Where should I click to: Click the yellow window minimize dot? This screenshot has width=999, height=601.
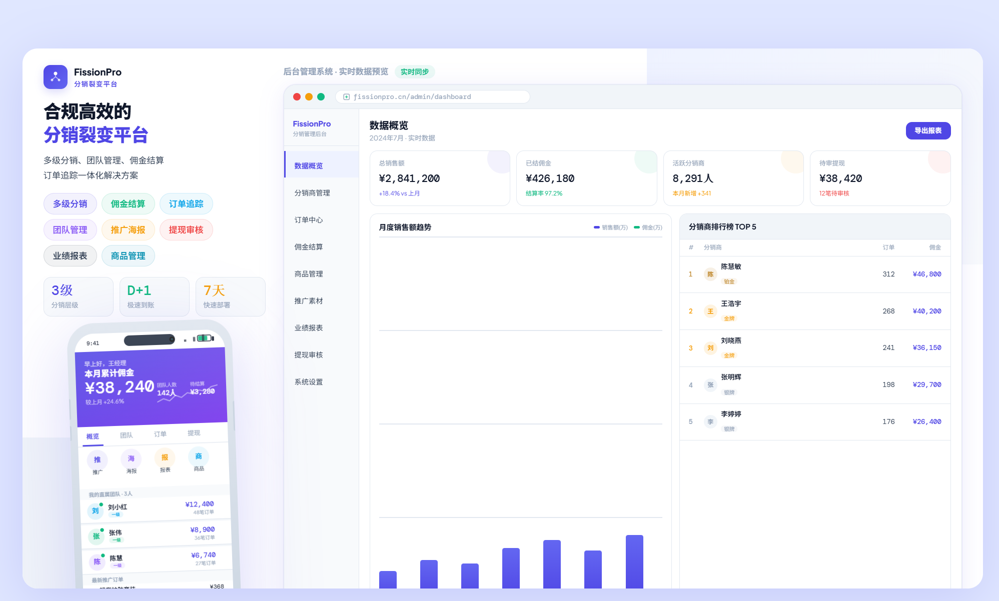(x=309, y=97)
